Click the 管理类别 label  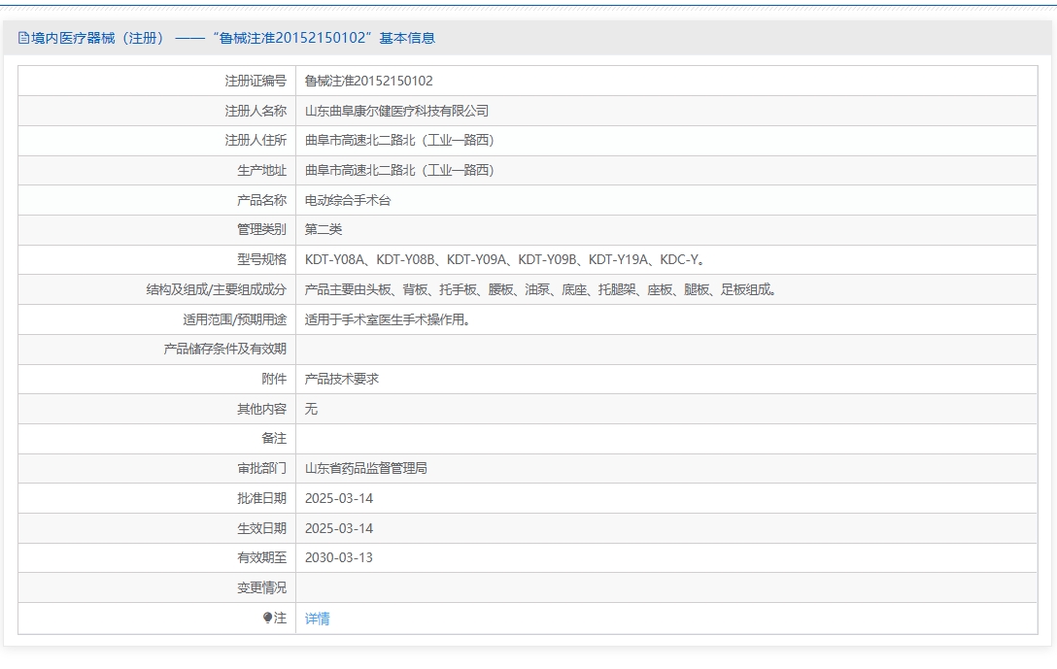(261, 230)
